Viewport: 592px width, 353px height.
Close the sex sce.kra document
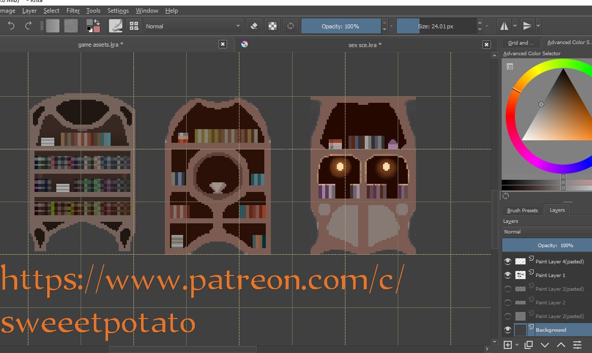[486, 45]
